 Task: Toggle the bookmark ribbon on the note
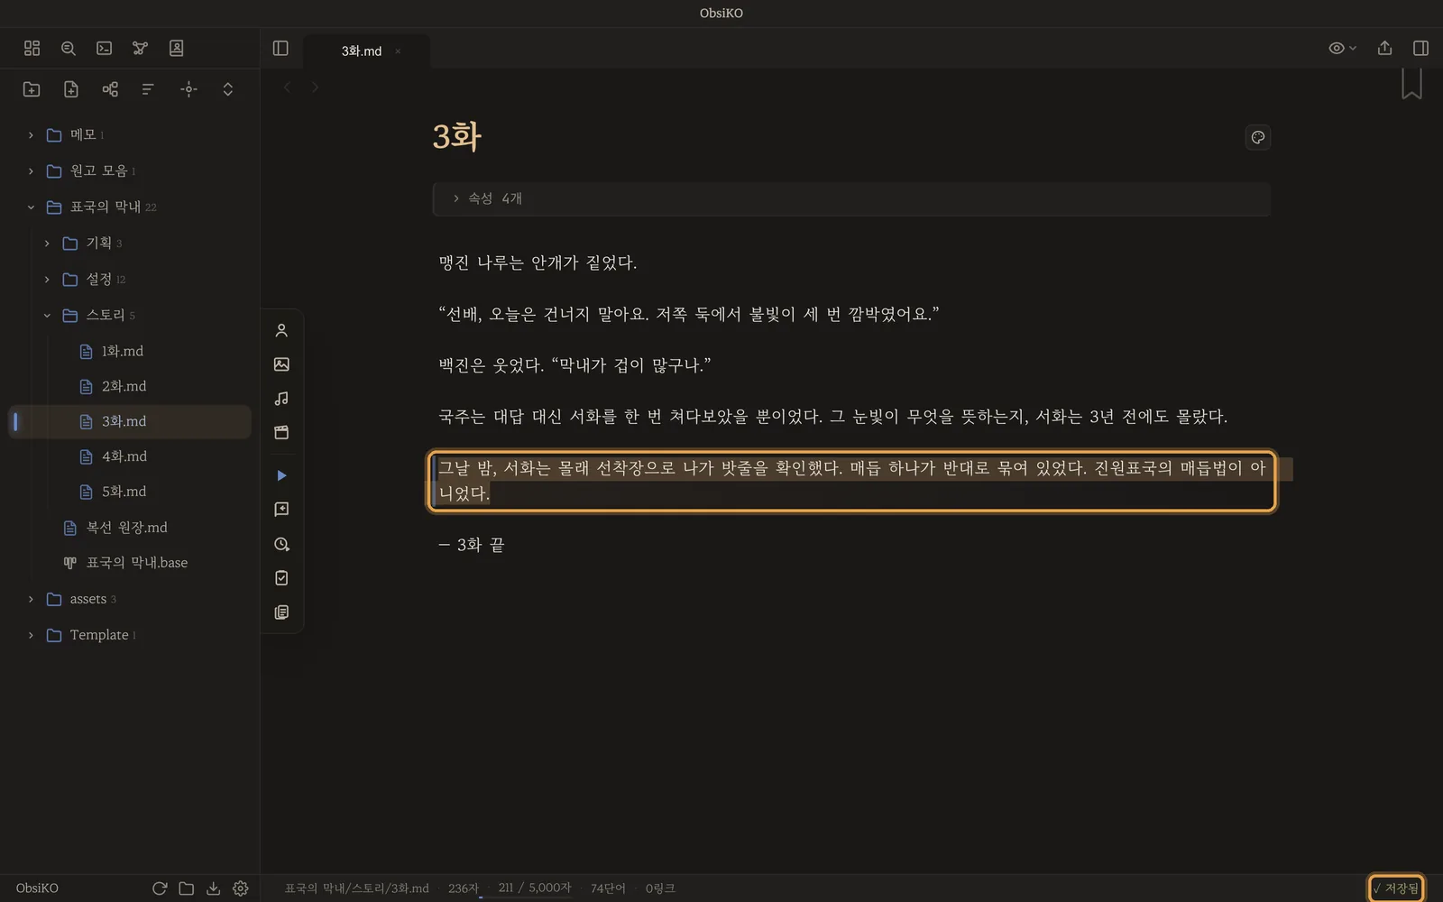[x=1411, y=83]
